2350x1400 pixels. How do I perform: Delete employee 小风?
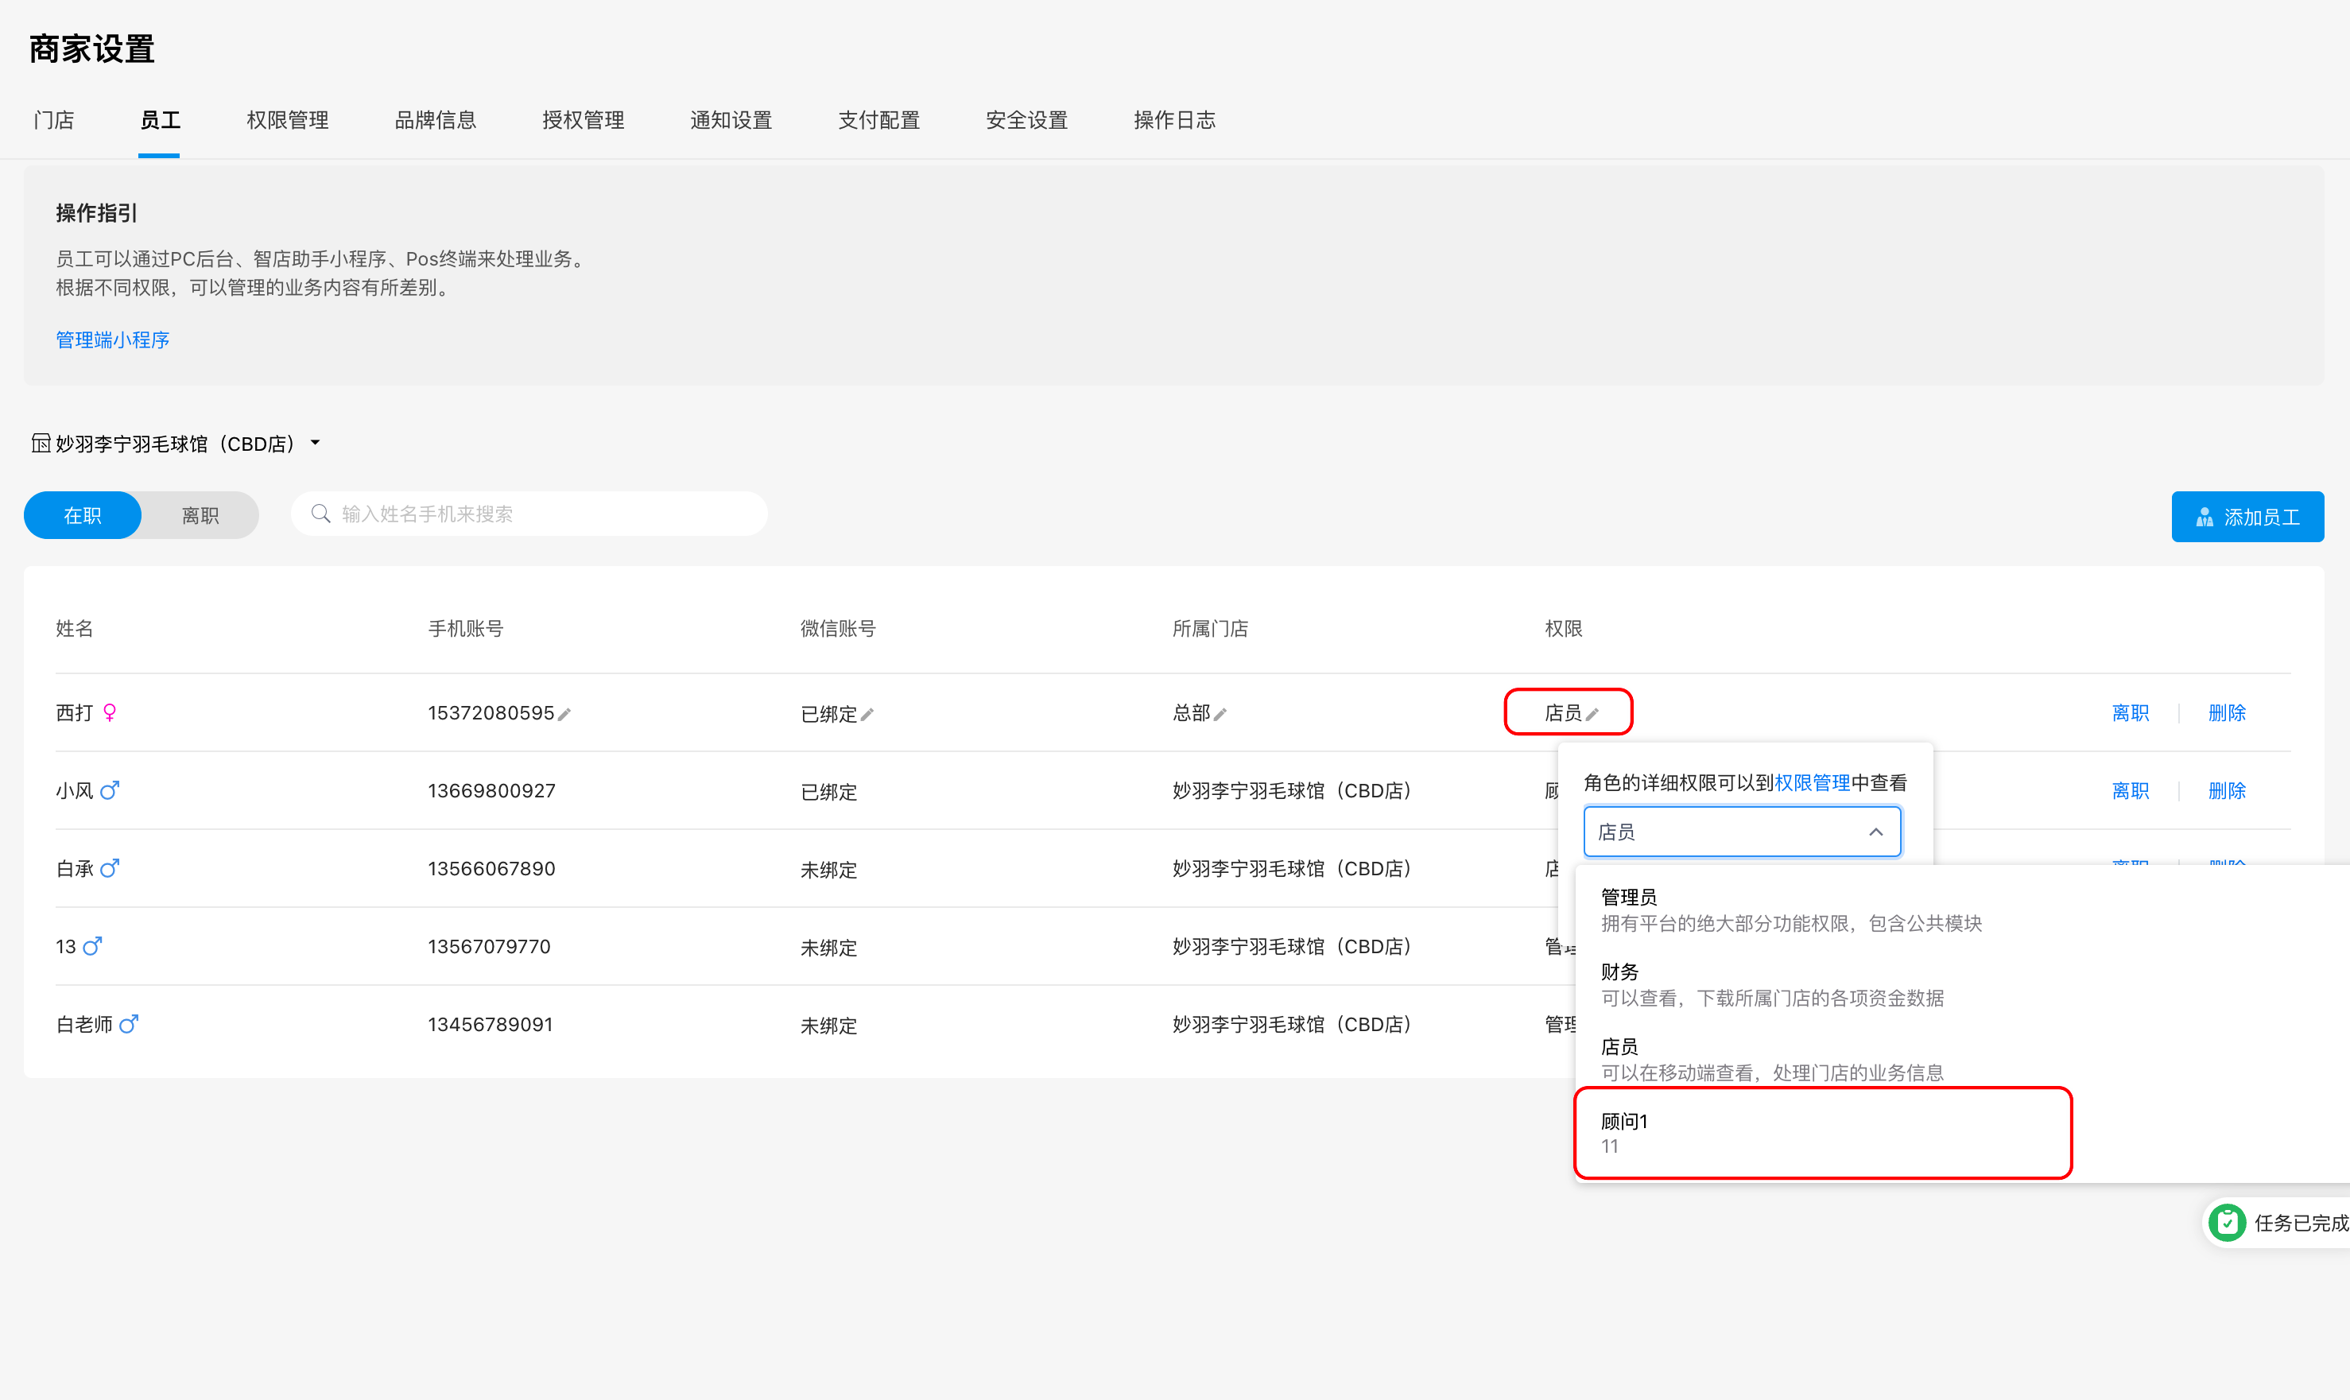coord(2227,789)
